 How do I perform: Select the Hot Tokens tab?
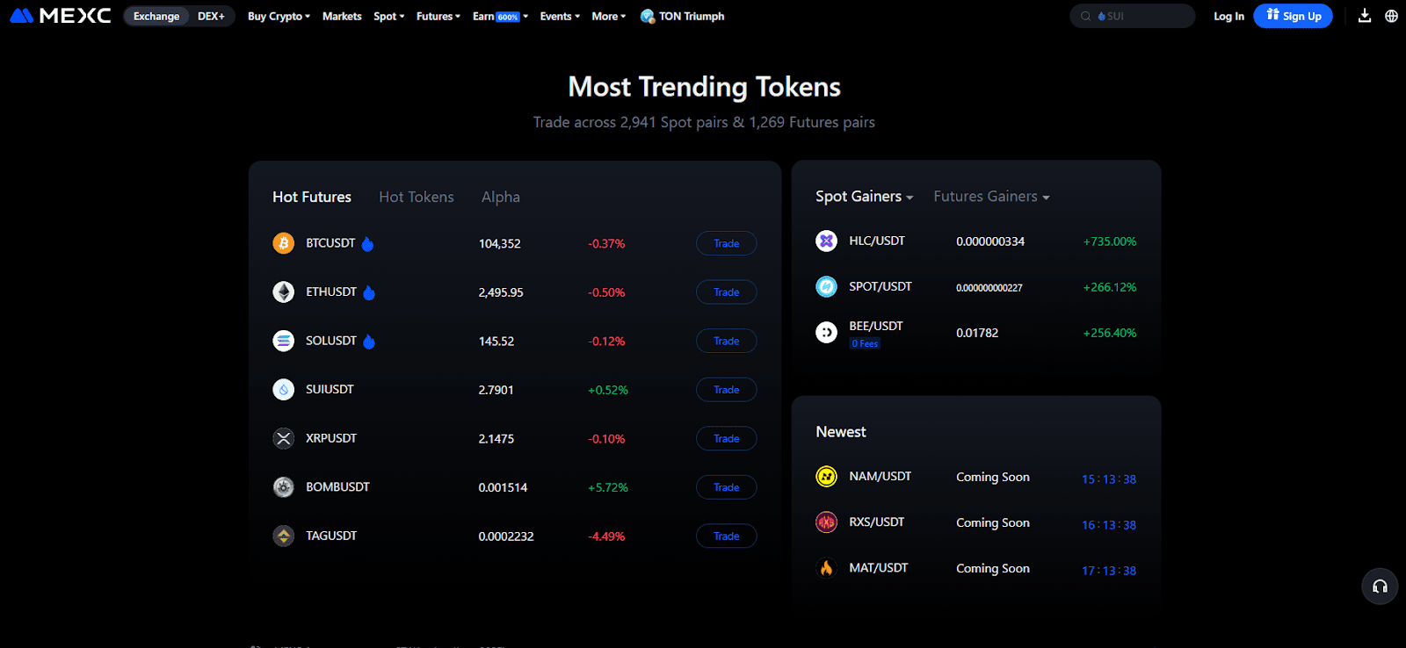[417, 197]
